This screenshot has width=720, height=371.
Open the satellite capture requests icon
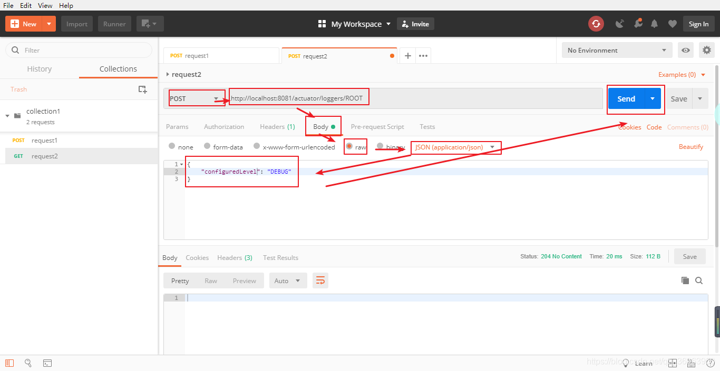click(x=620, y=24)
